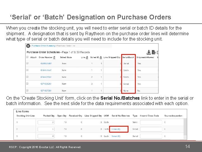Click the Packed Qty field for stocking line 2

[46, 129]
